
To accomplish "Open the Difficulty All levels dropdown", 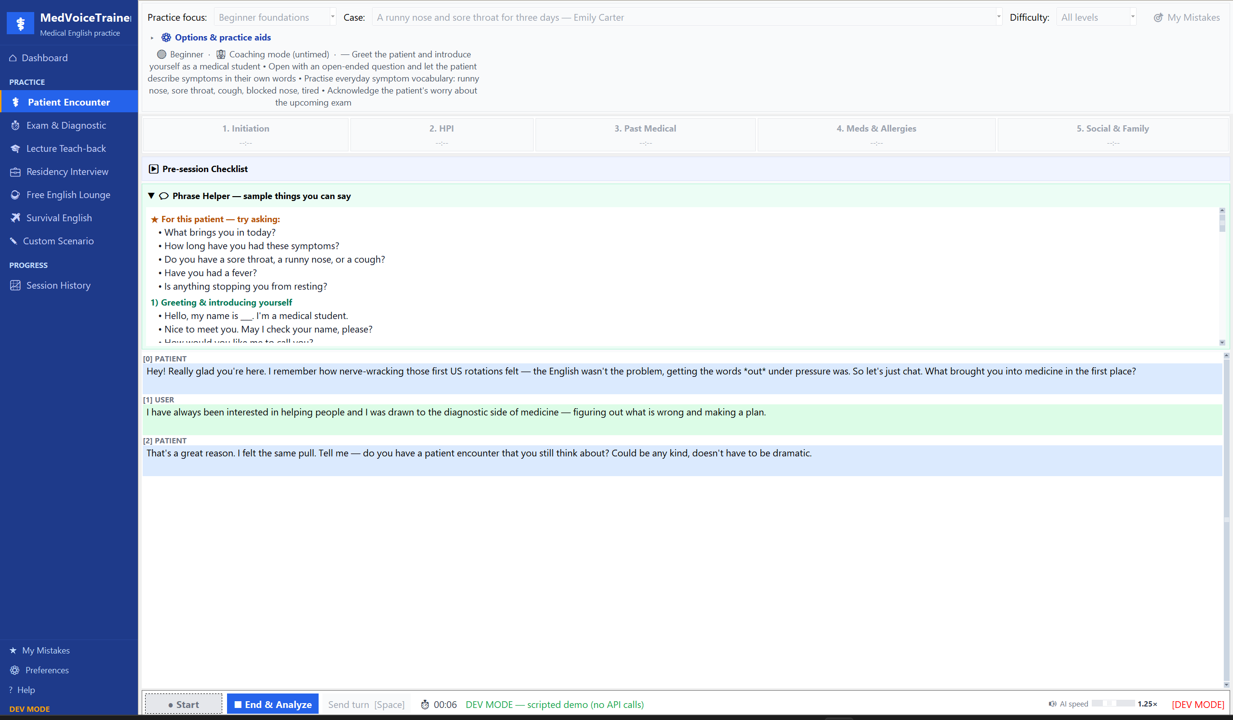I will pos(1096,17).
